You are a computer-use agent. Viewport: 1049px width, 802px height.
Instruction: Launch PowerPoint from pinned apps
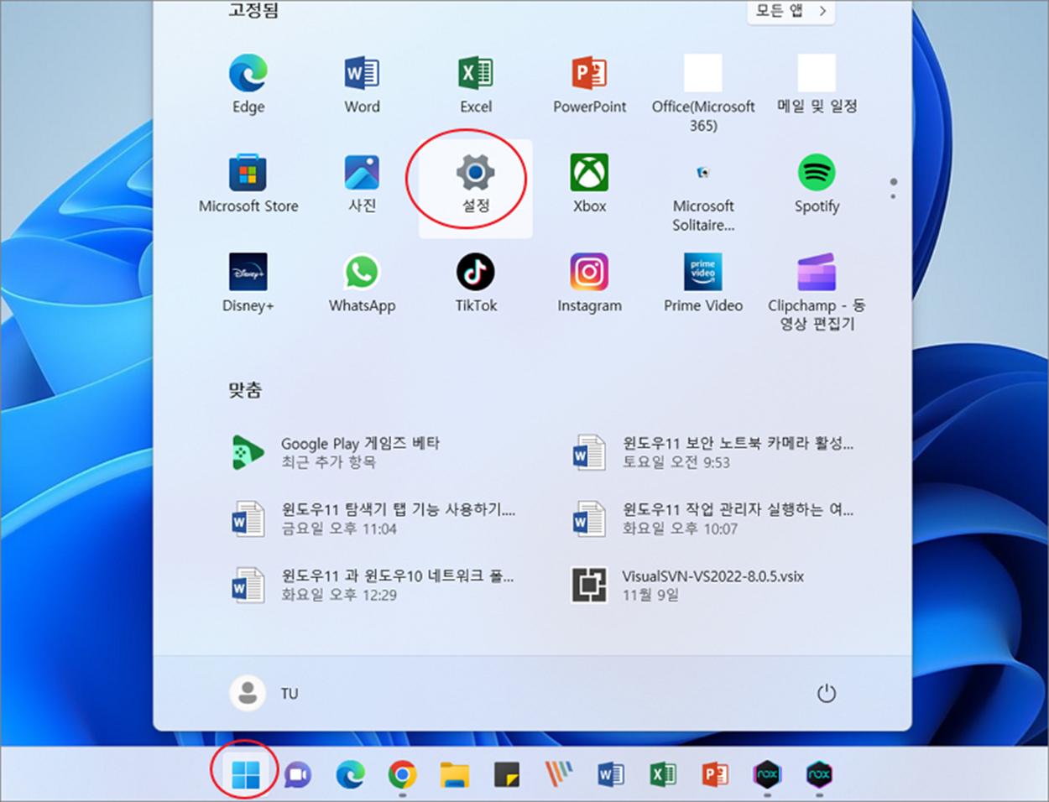pos(589,84)
